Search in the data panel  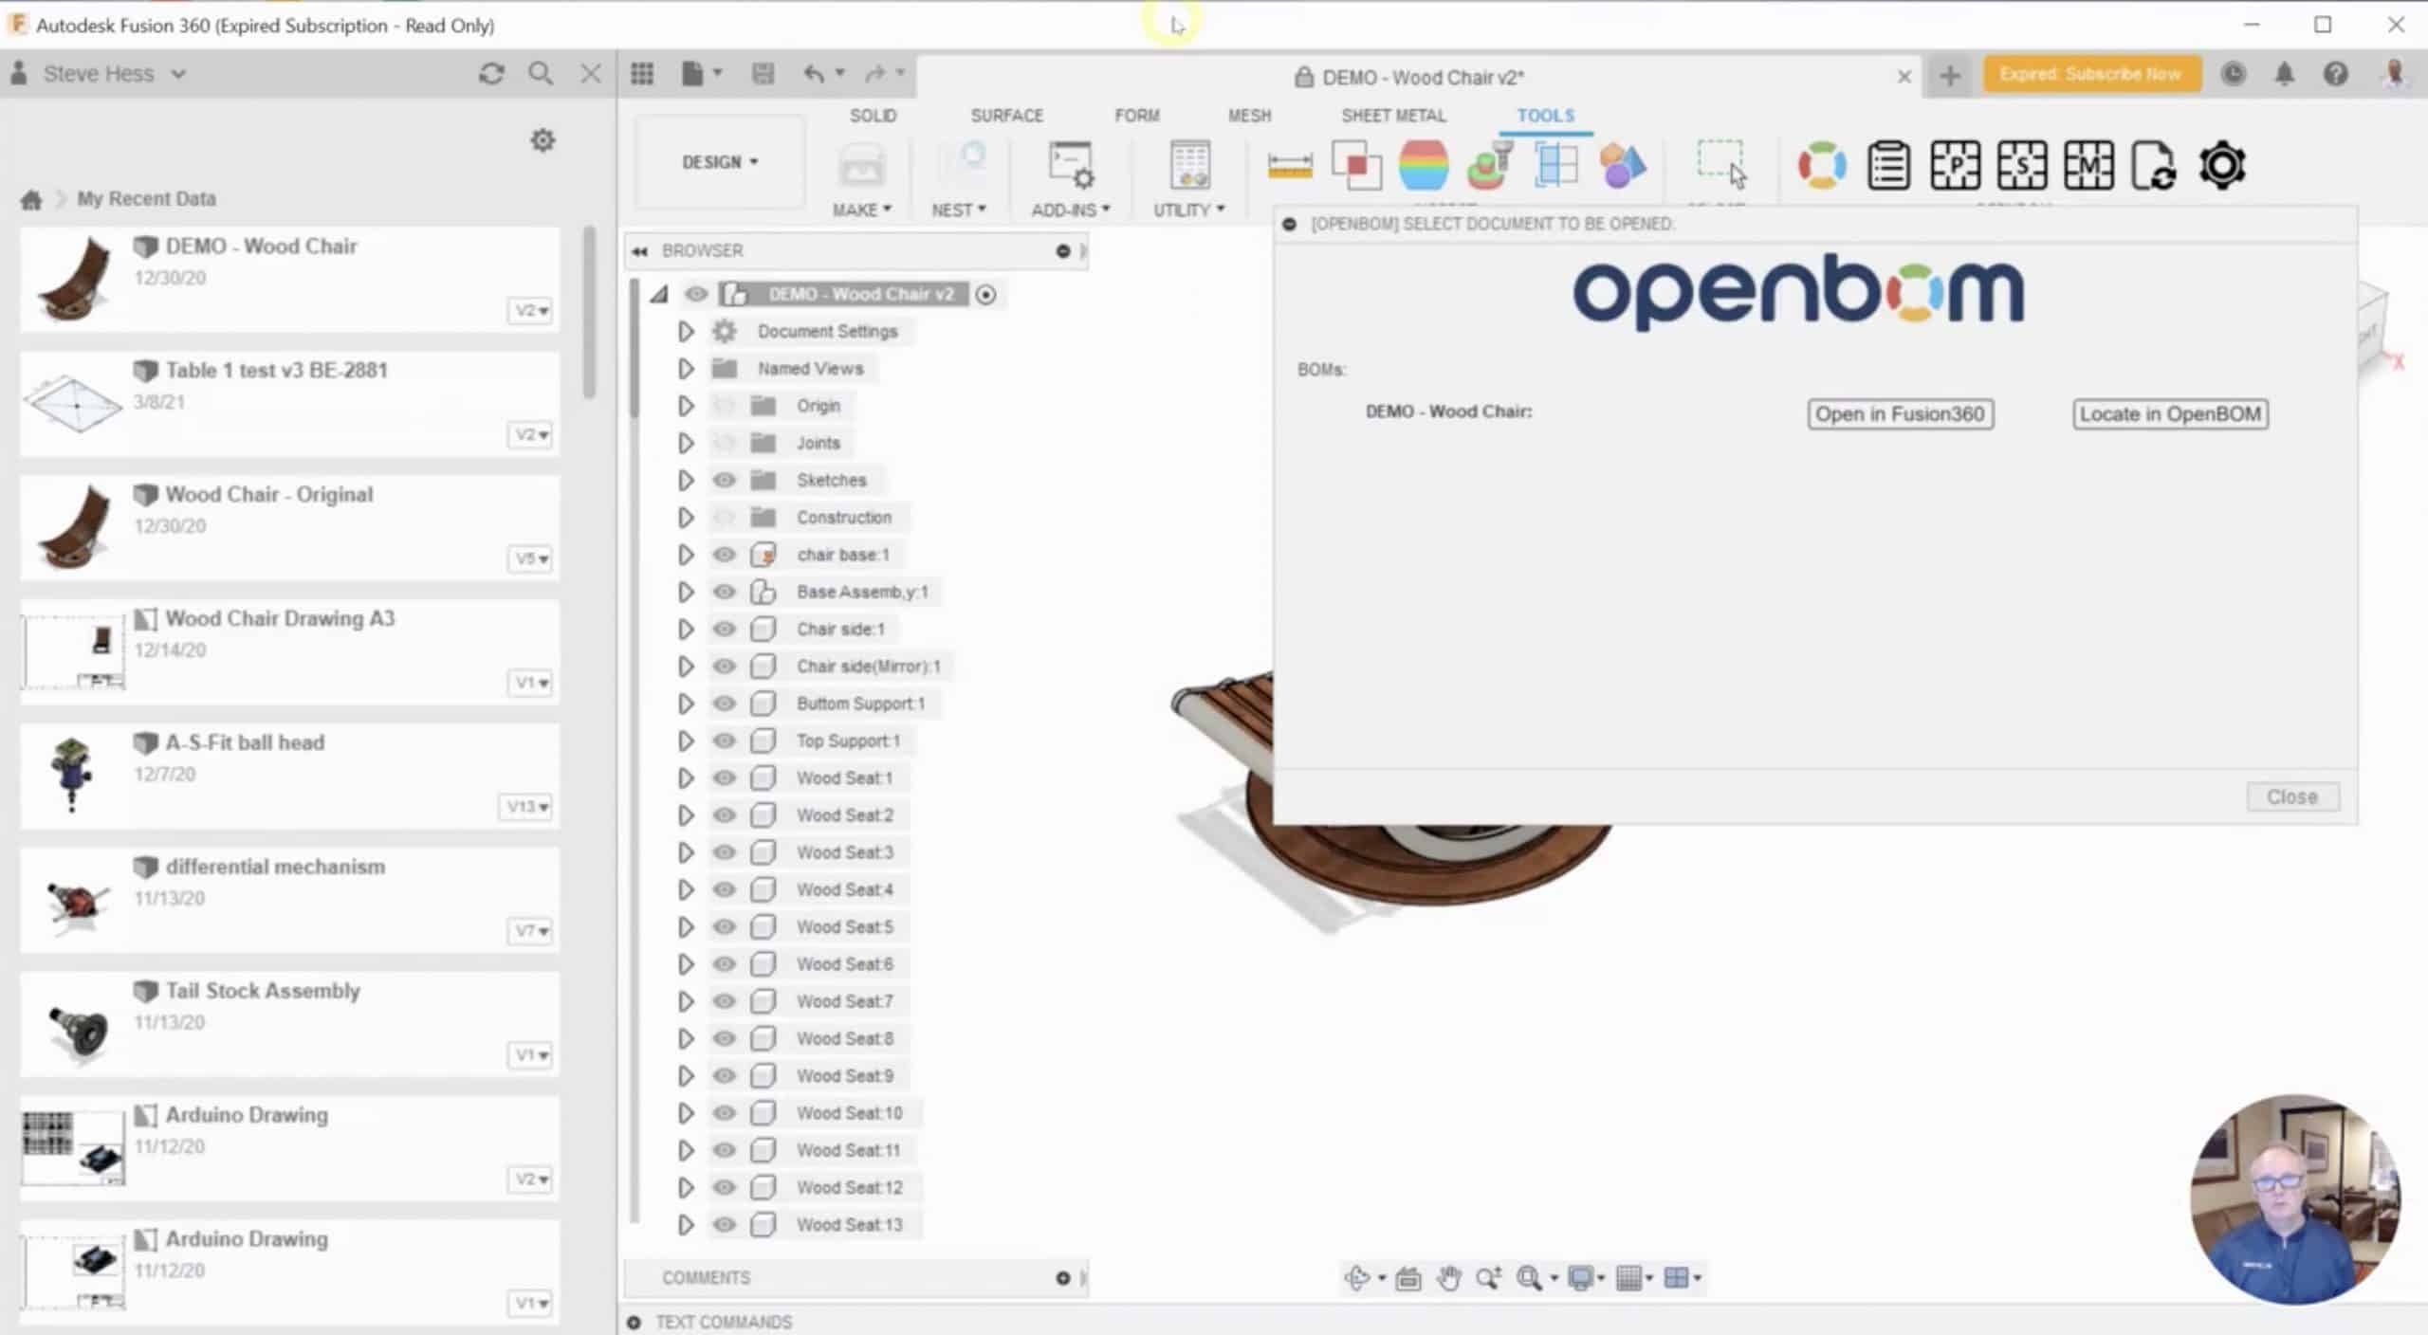pyautogui.click(x=541, y=74)
